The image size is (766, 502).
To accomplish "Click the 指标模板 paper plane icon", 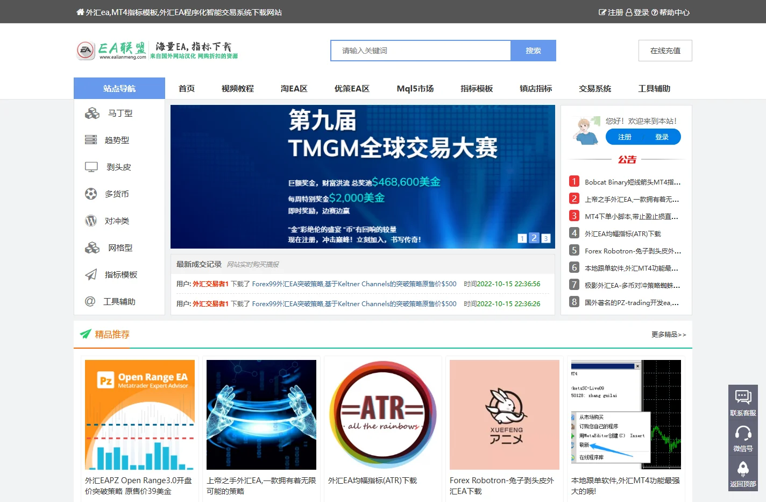I will pyautogui.click(x=91, y=274).
